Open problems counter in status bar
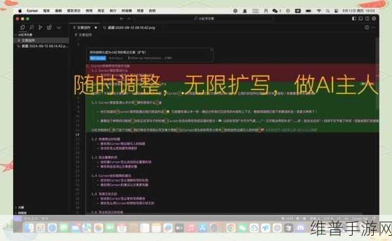392x241 pixels. [31, 219]
